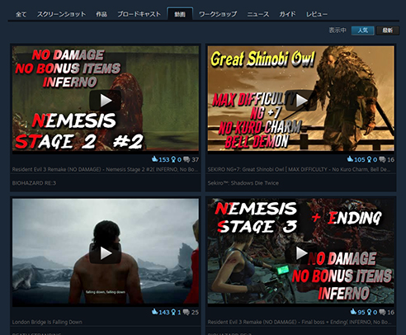Open the Sekiro: Shadows Die Twice link
Viewport: 406px width, 335px height.
(243, 183)
